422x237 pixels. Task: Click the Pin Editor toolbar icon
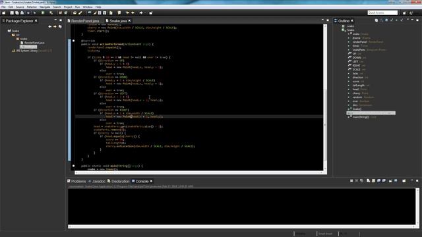pyautogui.click(x=151, y=13)
